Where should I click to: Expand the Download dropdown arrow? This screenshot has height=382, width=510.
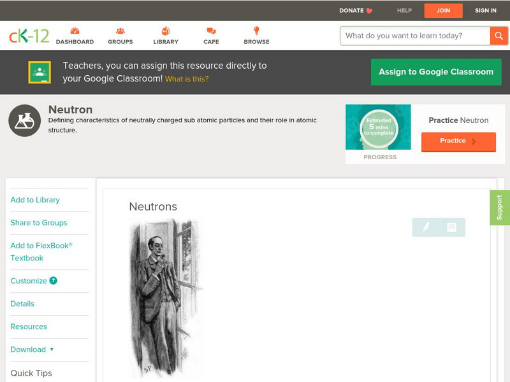pyautogui.click(x=52, y=350)
